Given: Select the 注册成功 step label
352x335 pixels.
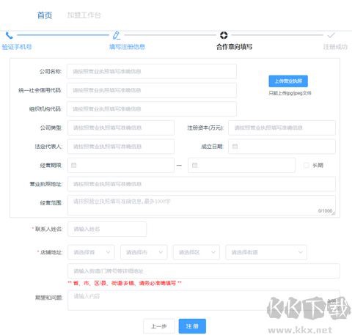Looking at the screenshot, I should pyautogui.click(x=335, y=47).
